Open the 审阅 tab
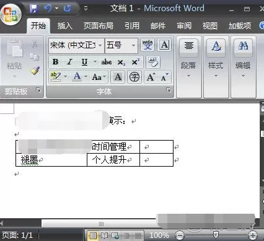This screenshot has width=264, height=241. click(x=184, y=26)
